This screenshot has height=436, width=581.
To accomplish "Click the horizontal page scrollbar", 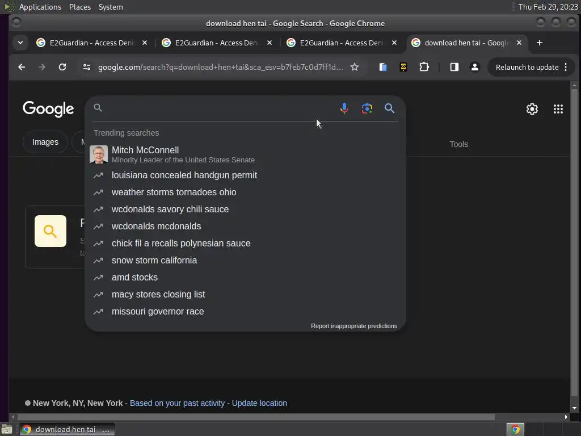I will coord(256,417).
